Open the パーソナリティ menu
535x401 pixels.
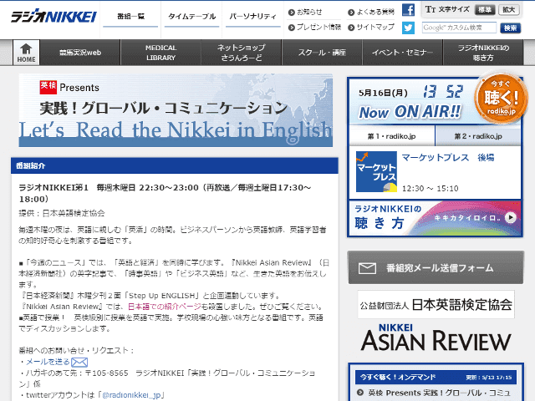click(252, 17)
